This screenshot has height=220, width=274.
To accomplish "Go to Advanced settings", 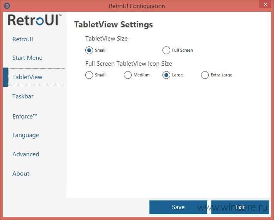I will 26,154.
